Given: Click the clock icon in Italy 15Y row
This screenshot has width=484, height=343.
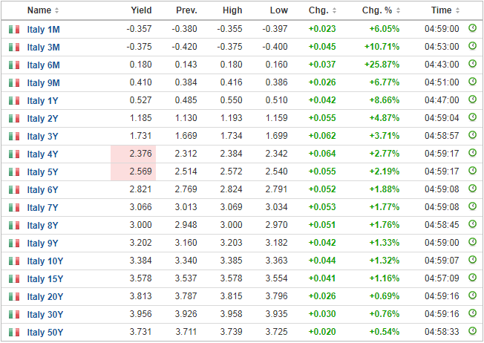Looking at the screenshot, I should click(473, 278).
